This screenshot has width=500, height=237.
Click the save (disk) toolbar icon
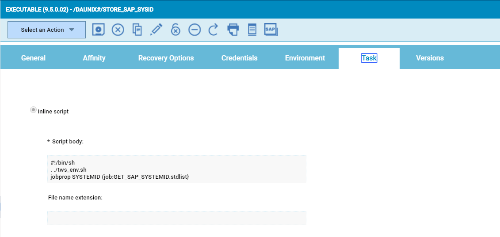(98, 30)
